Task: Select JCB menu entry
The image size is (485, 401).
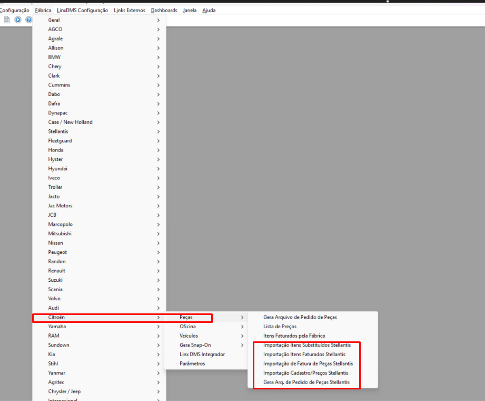Action: pyautogui.click(x=99, y=215)
